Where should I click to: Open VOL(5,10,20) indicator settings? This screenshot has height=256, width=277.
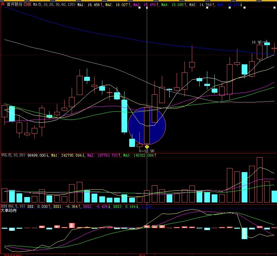pos(13,155)
